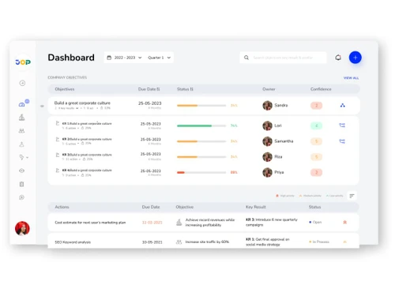Viewport: 395px width, 296px height.
Task: Click the flag icon beside KR 4
Action: pos(58,170)
